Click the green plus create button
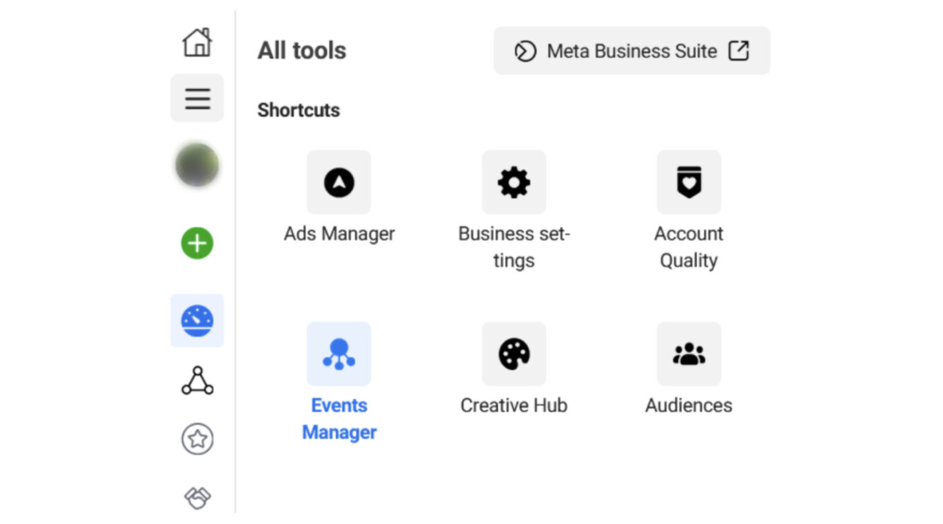The image size is (943, 524). tap(197, 243)
